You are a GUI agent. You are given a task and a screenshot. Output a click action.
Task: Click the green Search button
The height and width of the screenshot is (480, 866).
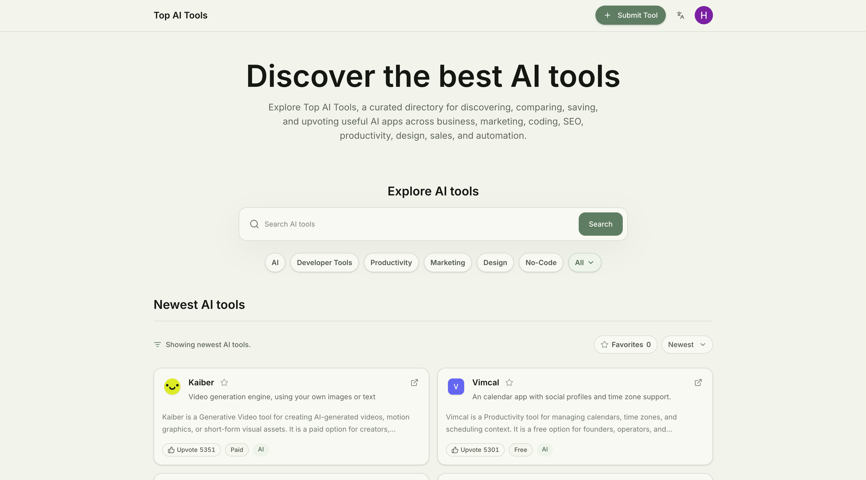click(x=600, y=224)
